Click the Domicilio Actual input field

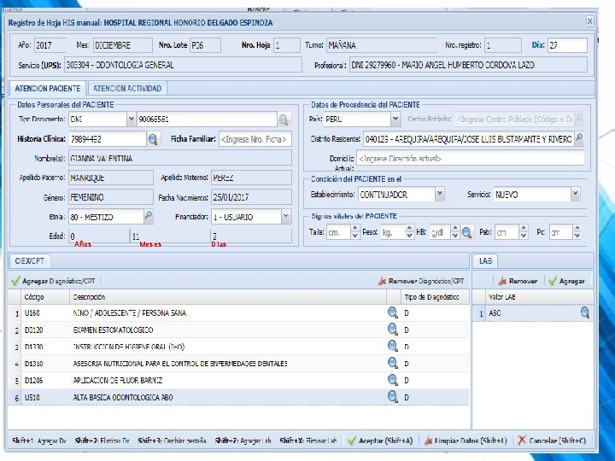click(x=471, y=159)
